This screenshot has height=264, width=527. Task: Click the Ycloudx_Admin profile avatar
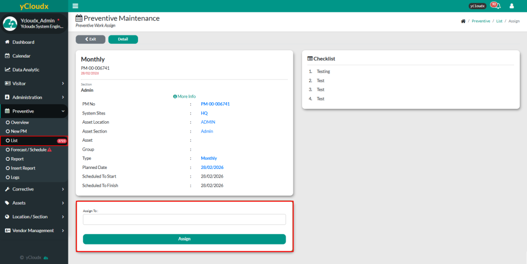click(10, 24)
